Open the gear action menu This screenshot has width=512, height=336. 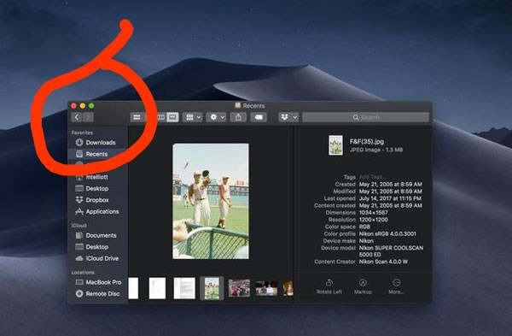point(216,117)
